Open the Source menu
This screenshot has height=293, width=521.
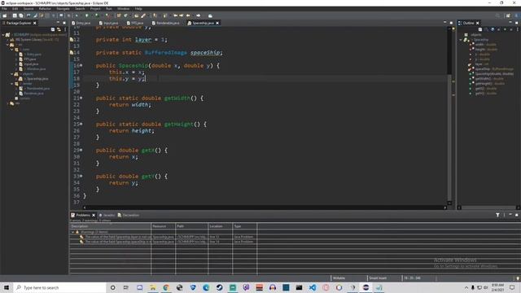pyautogui.click(x=28, y=9)
